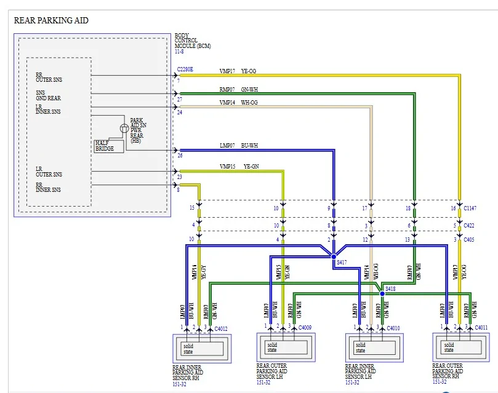Click the HALF BRIDGE box in the BCM
This screenshot has height=393, width=498.
109,146
